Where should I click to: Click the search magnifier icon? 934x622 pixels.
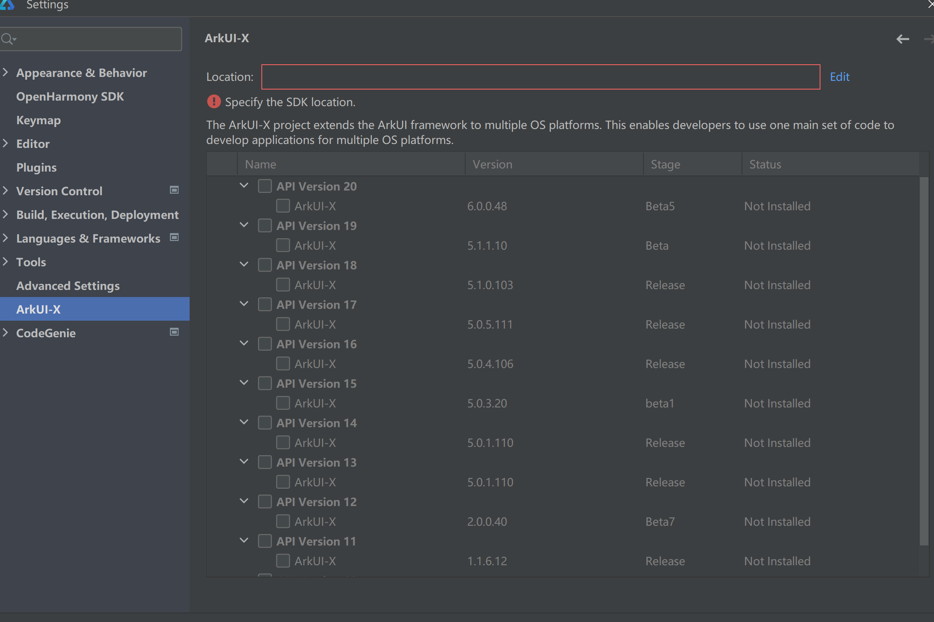tap(7, 39)
